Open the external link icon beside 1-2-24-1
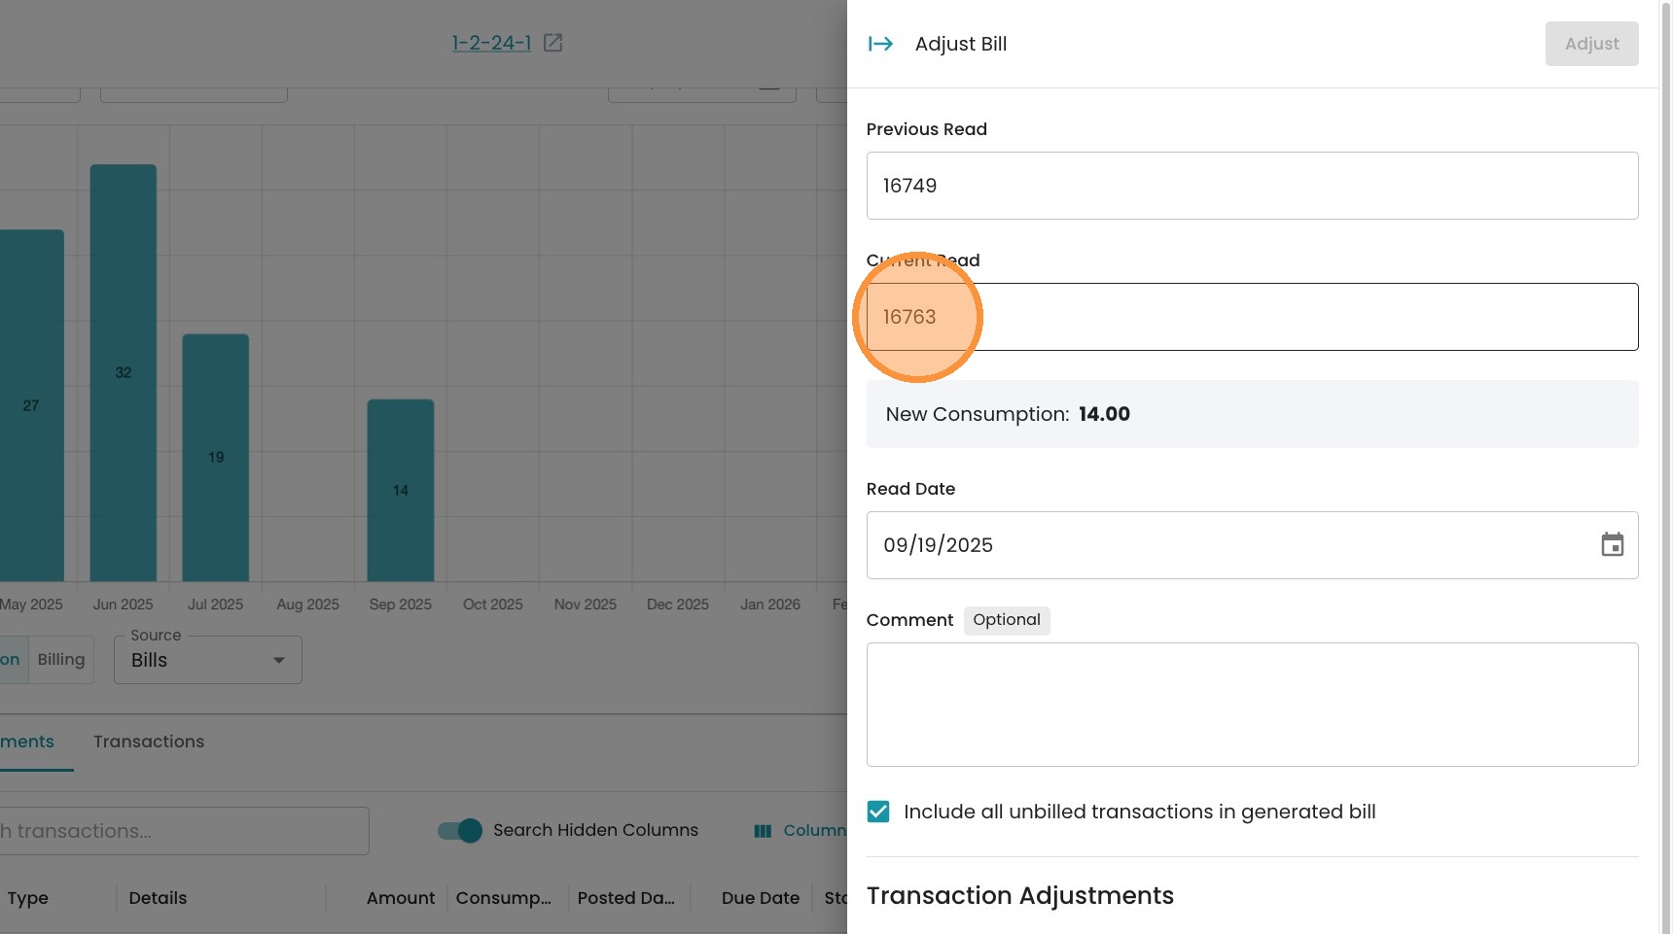The width and height of the screenshot is (1673, 934). pos(552,43)
